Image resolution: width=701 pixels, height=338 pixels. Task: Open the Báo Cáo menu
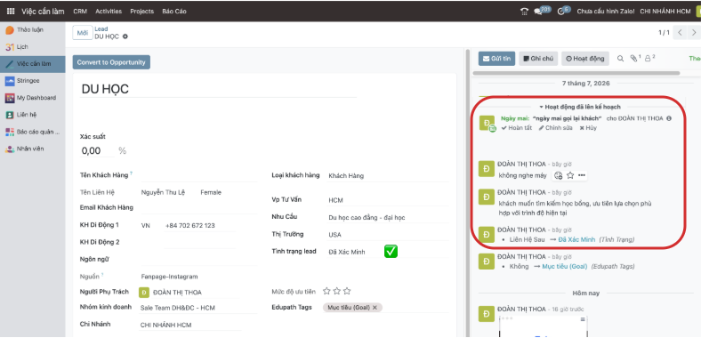[174, 12]
